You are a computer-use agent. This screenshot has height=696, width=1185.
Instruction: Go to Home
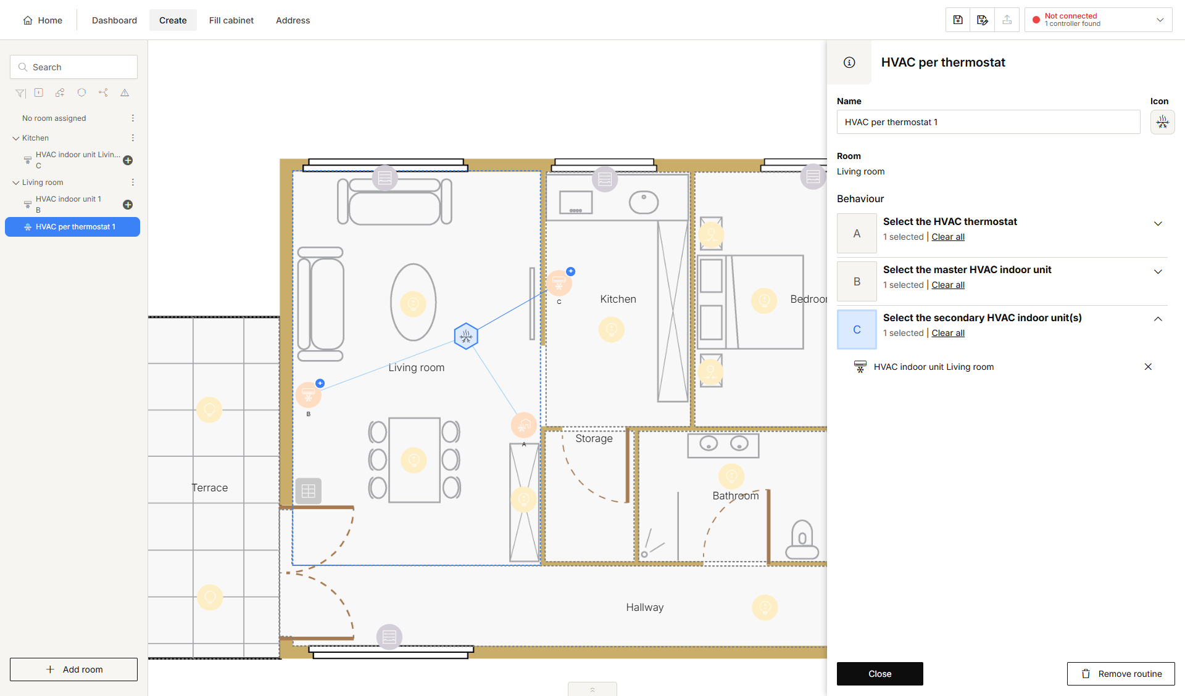pos(43,20)
